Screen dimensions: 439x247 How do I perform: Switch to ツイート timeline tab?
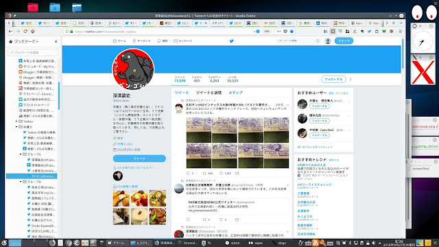182,93
